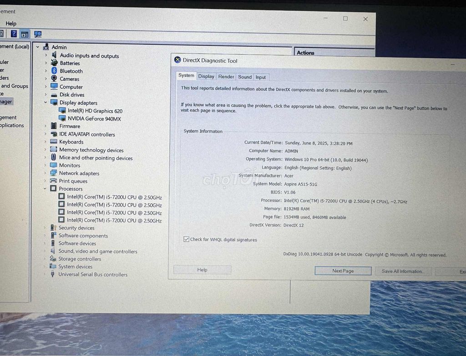Click the DirectX Version value DirectX 12
This screenshot has width=466, height=356.
point(294,225)
